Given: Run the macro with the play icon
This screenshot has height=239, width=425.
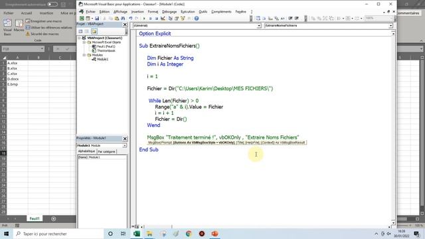Looking at the screenshot, I should (x=144, y=19).
